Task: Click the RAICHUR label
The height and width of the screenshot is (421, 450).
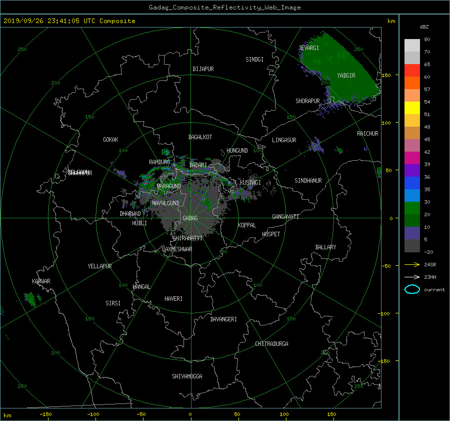Action: (x=367, y=134)
